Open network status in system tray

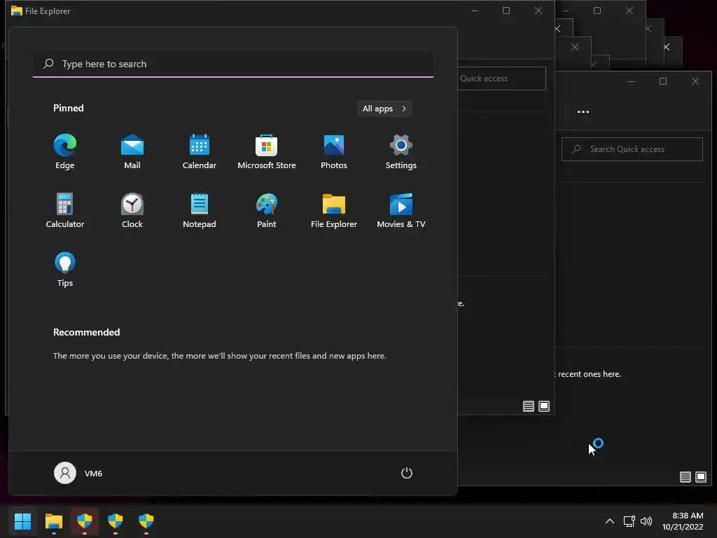(x=629, y=521)
